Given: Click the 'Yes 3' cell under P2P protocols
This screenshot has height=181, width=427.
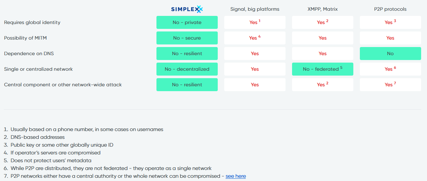Looking at the screenshot, I should click(x=390, y=22).
